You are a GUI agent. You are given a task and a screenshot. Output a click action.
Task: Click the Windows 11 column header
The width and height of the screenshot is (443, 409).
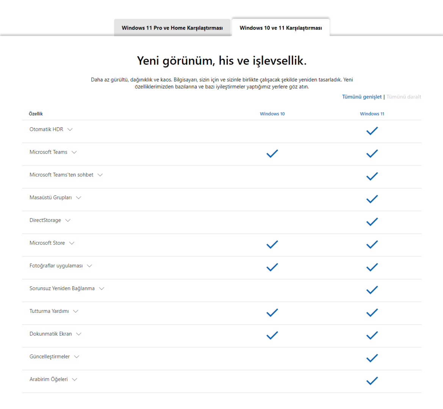(372, 114)
